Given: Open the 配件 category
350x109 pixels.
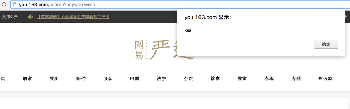Looking at the screenshot, I should tap(81, 79).
